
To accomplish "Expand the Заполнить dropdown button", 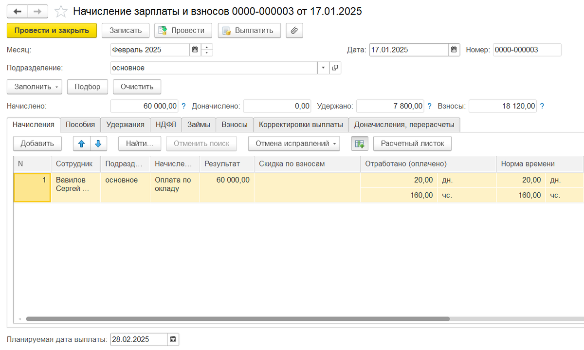I will (x=35, y=87).
